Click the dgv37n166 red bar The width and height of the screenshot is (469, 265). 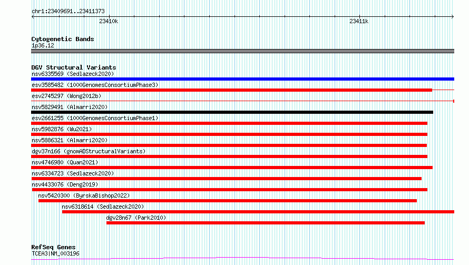point(229,156)
